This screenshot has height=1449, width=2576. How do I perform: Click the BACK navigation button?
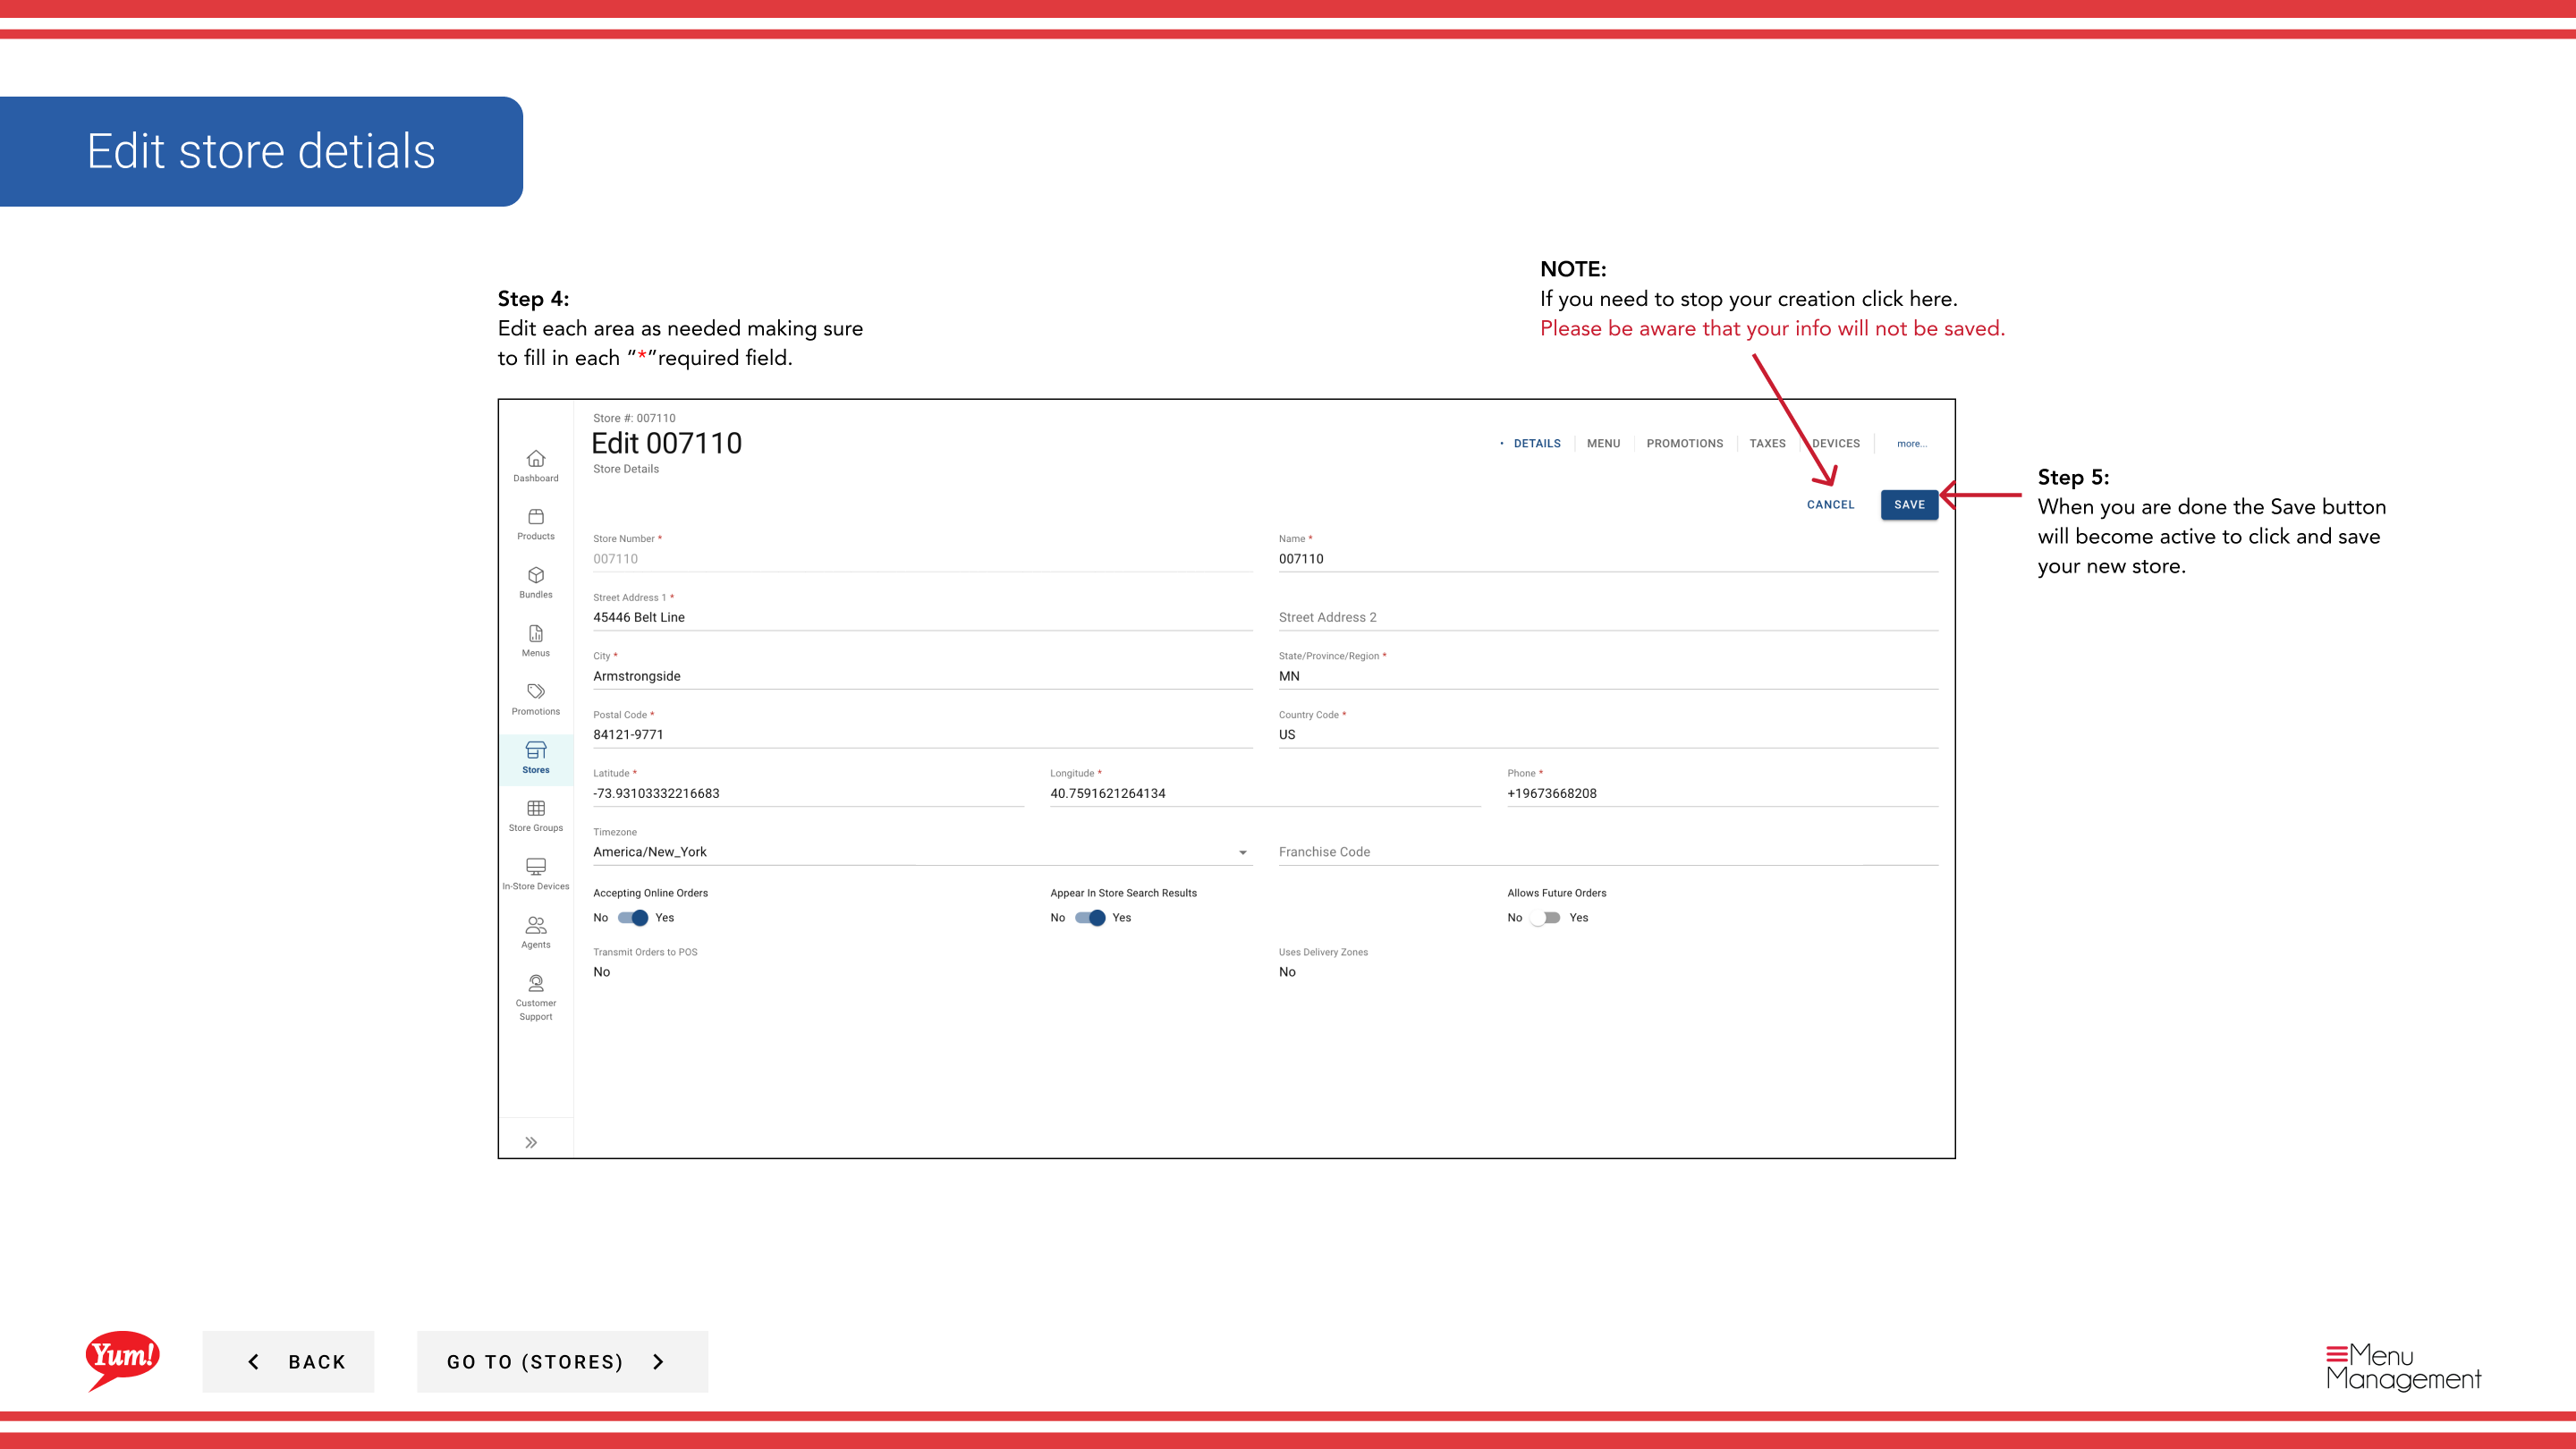pos(288,1361)
